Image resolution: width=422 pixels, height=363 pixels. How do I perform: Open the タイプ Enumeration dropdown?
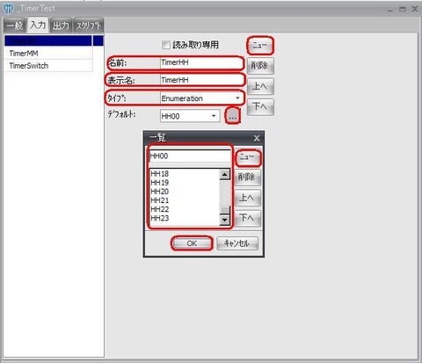pyautogui.click(x=201, y=98)
